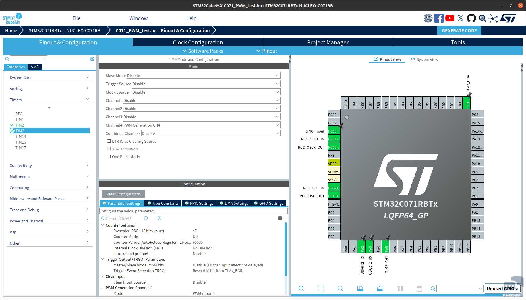Click the STM32CubeMX logo

12,18
